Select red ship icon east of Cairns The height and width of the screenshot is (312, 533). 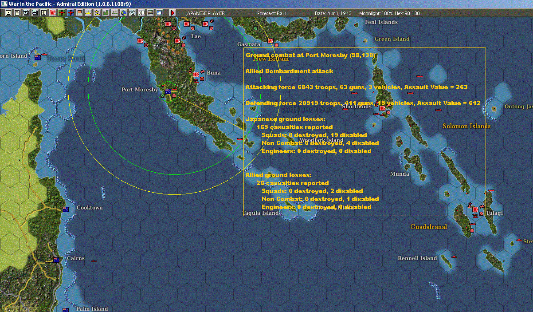94,261
